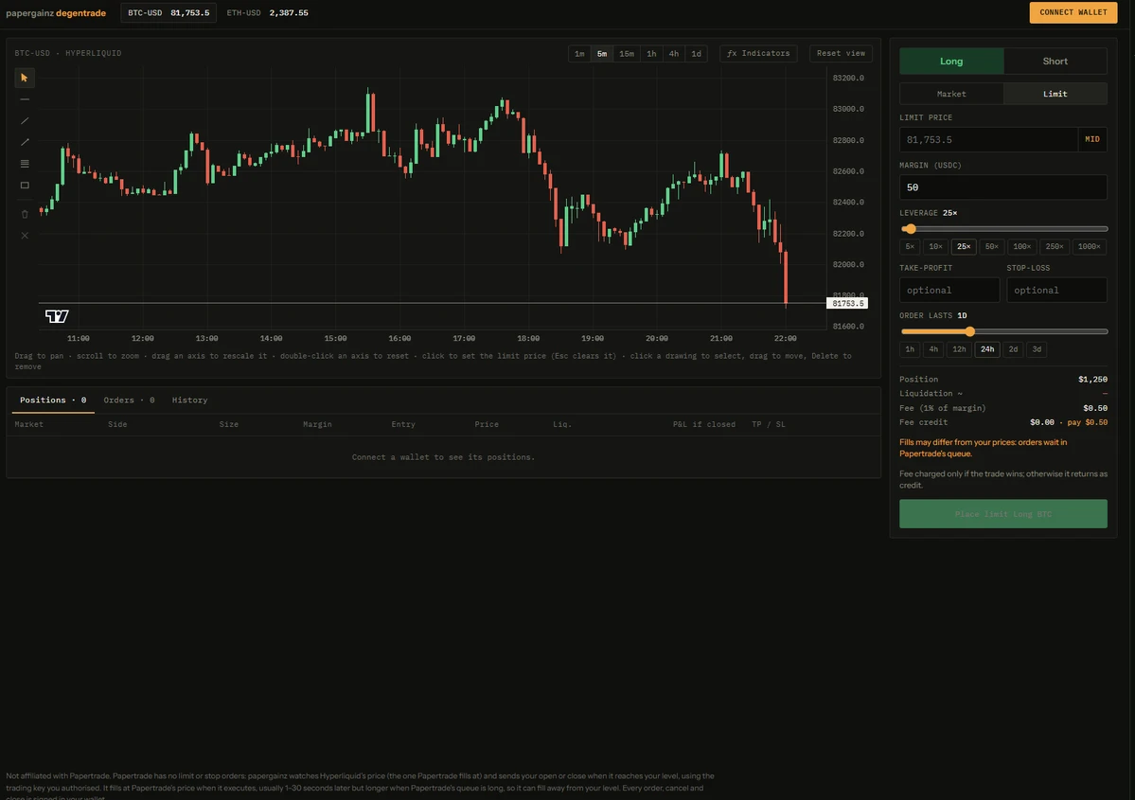This screenshot has height=800, width=1135.
Task: Select the horizontal line drawing tool
Action: pos(25,99)
